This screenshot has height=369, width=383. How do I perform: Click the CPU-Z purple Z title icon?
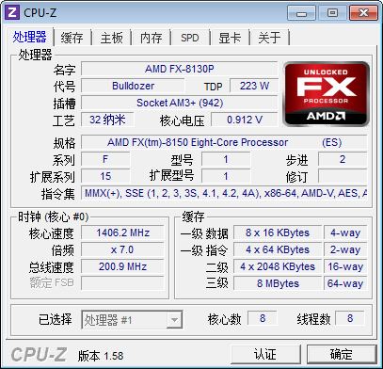12,12
